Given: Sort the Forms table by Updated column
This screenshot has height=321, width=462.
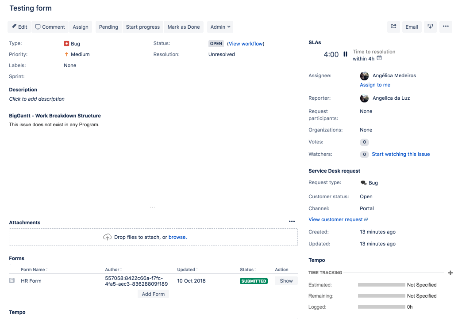Looking at the screenshot, I should click(x=185, y=269).
